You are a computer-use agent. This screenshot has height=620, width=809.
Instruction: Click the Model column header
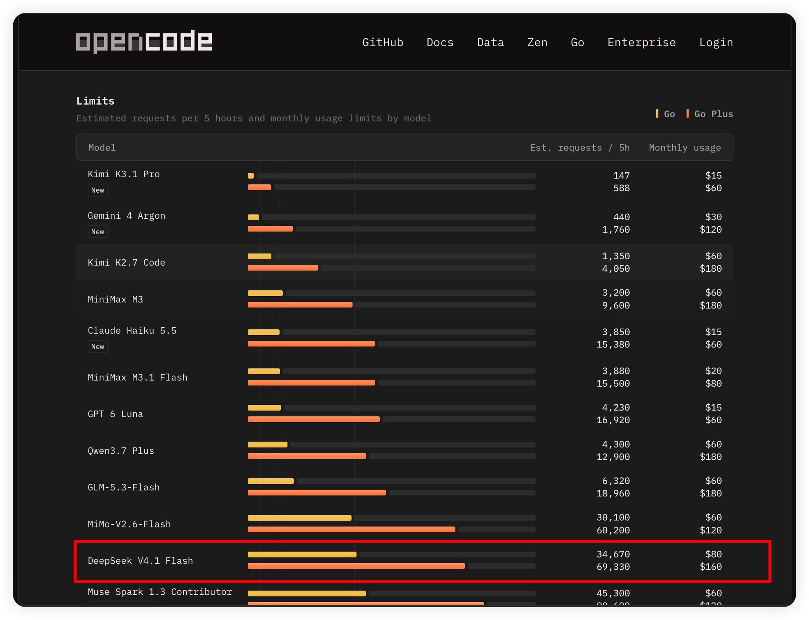[x=102, y=148]
